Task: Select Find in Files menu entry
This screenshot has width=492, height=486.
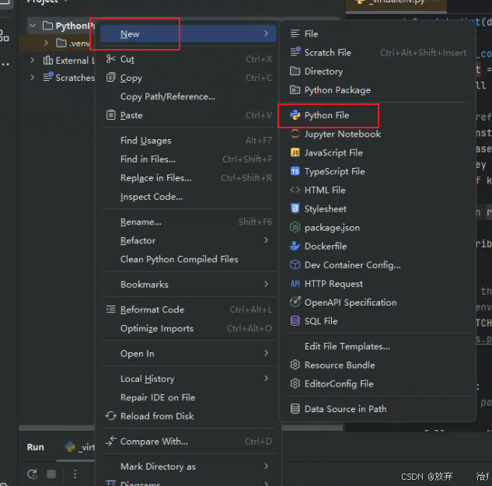Action: (x=189, y=159)
